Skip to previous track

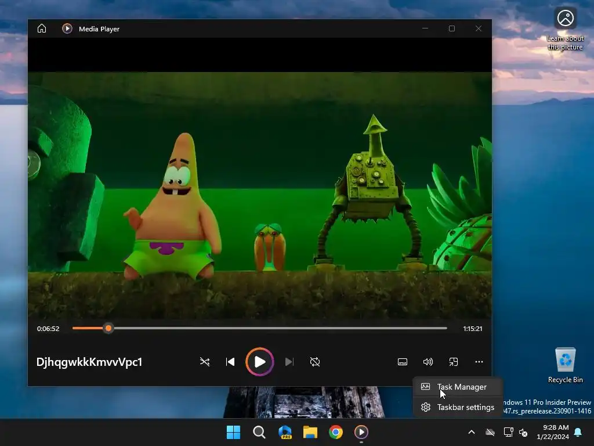pos(230,362)
